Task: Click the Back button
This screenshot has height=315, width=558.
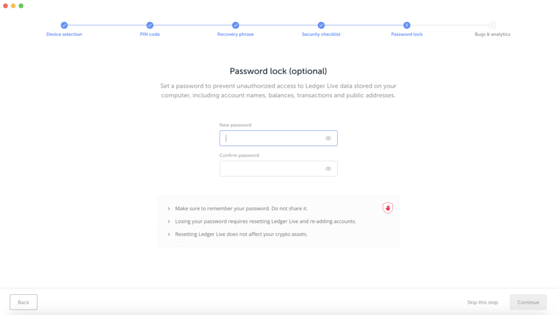Action: tap(23, 302)
